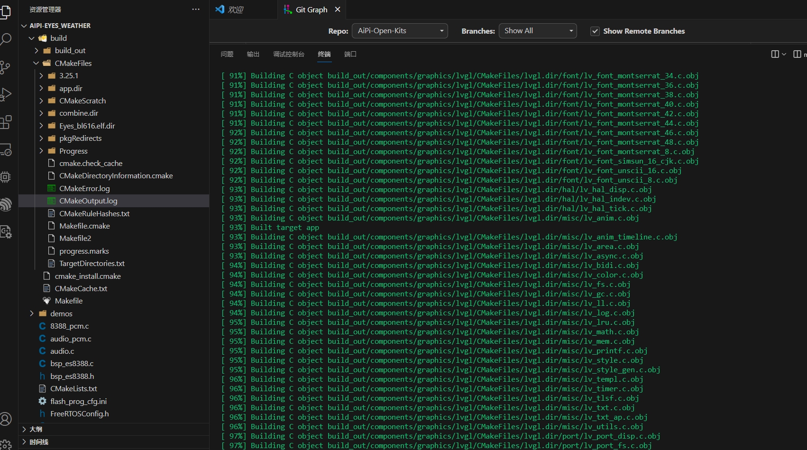
Task: Open the 调试控制台 debug console tab
Action: [289, 54]
